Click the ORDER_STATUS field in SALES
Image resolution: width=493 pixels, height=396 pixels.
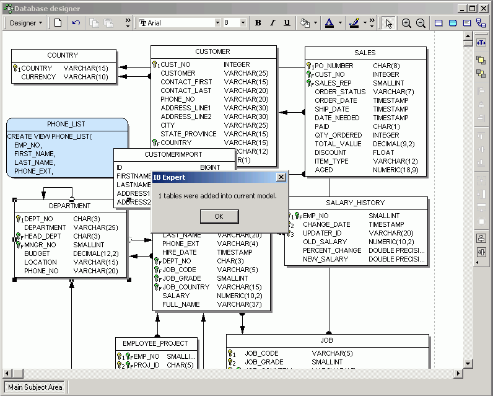coord(340,92)
